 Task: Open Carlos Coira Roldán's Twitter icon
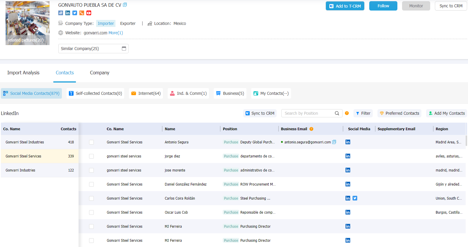point(355,198)
